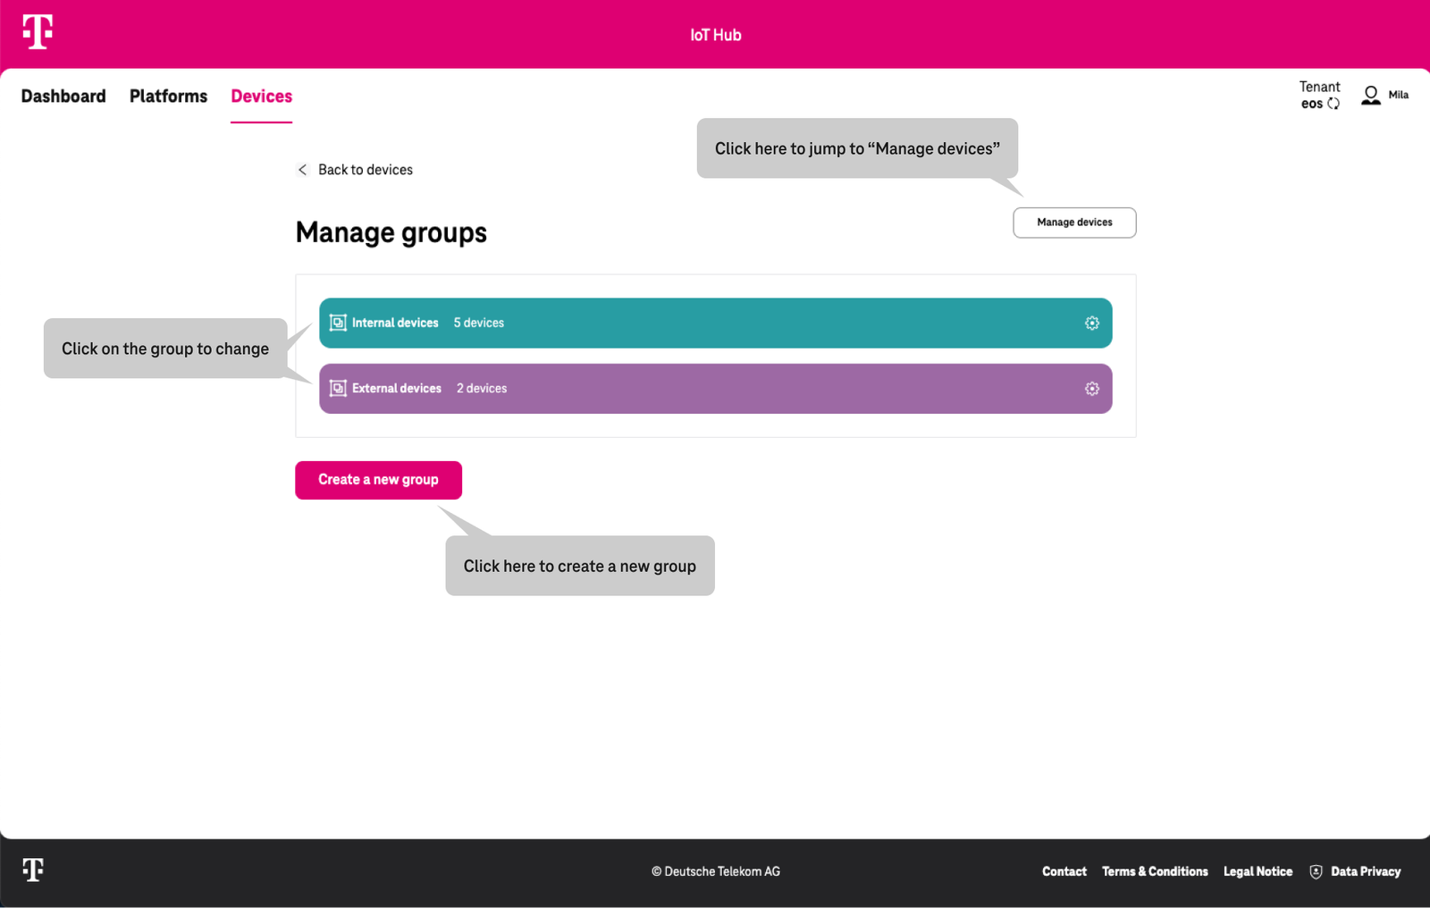Image resolution: width=1430 pixels, height=908 pixels.
Task: Create a new group
Action: [x=378, y=480]
